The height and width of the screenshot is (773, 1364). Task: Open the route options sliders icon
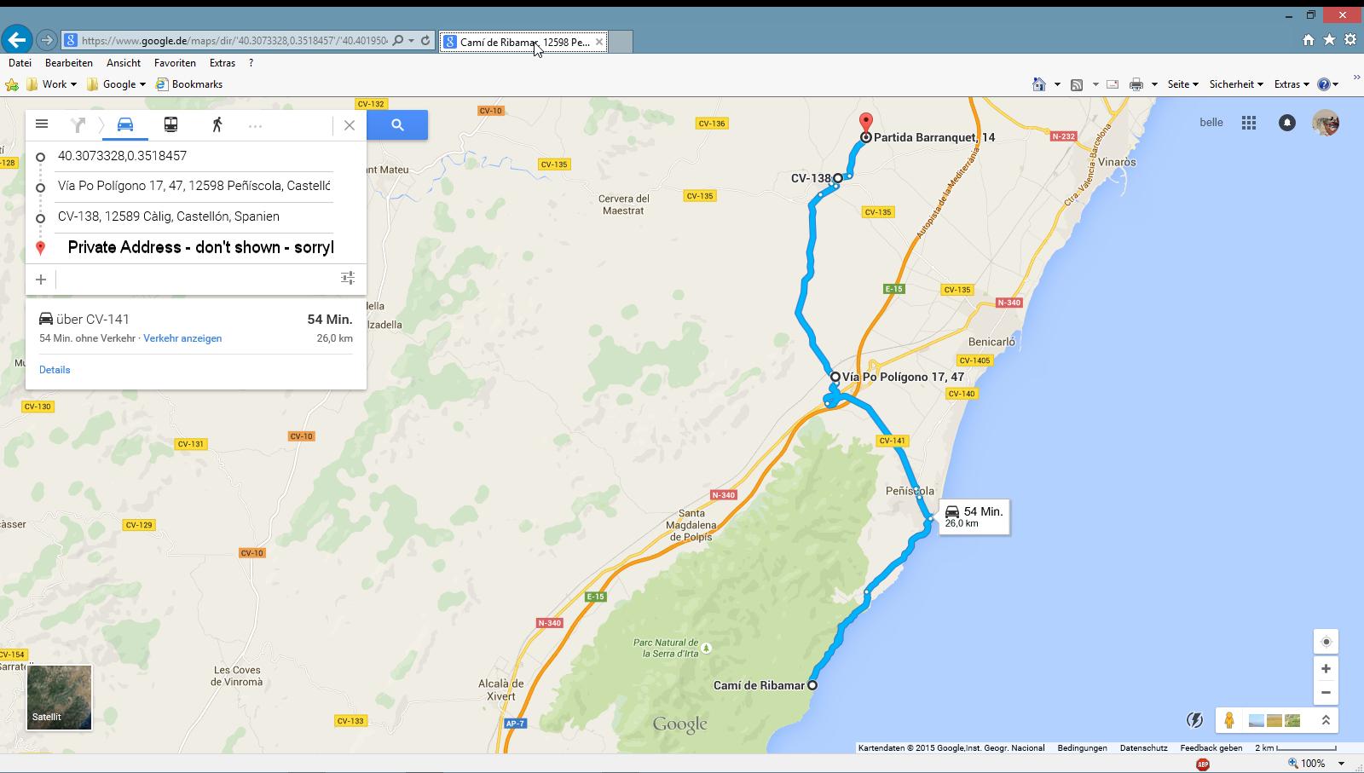coord(348,278)
